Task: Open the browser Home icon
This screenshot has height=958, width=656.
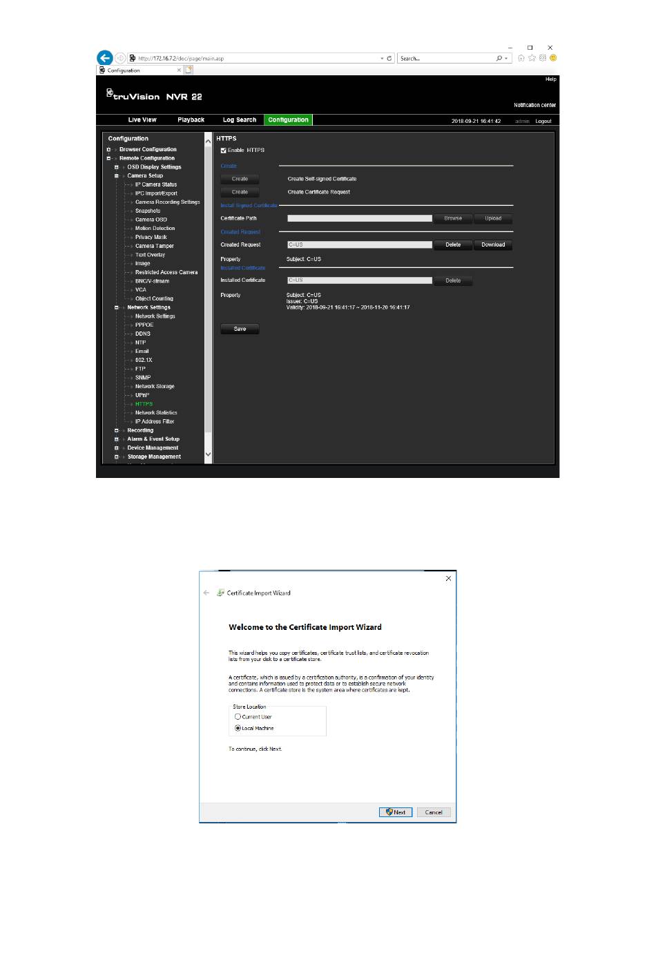Action: coord(521,58)
